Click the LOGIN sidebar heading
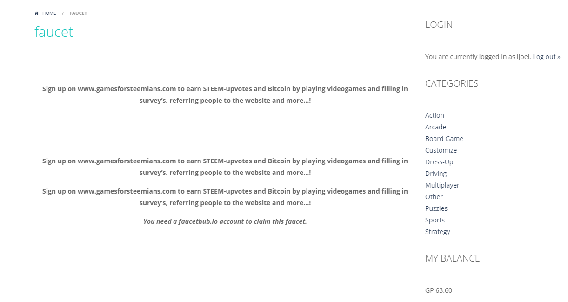568x302 pixels. point(439,25)
